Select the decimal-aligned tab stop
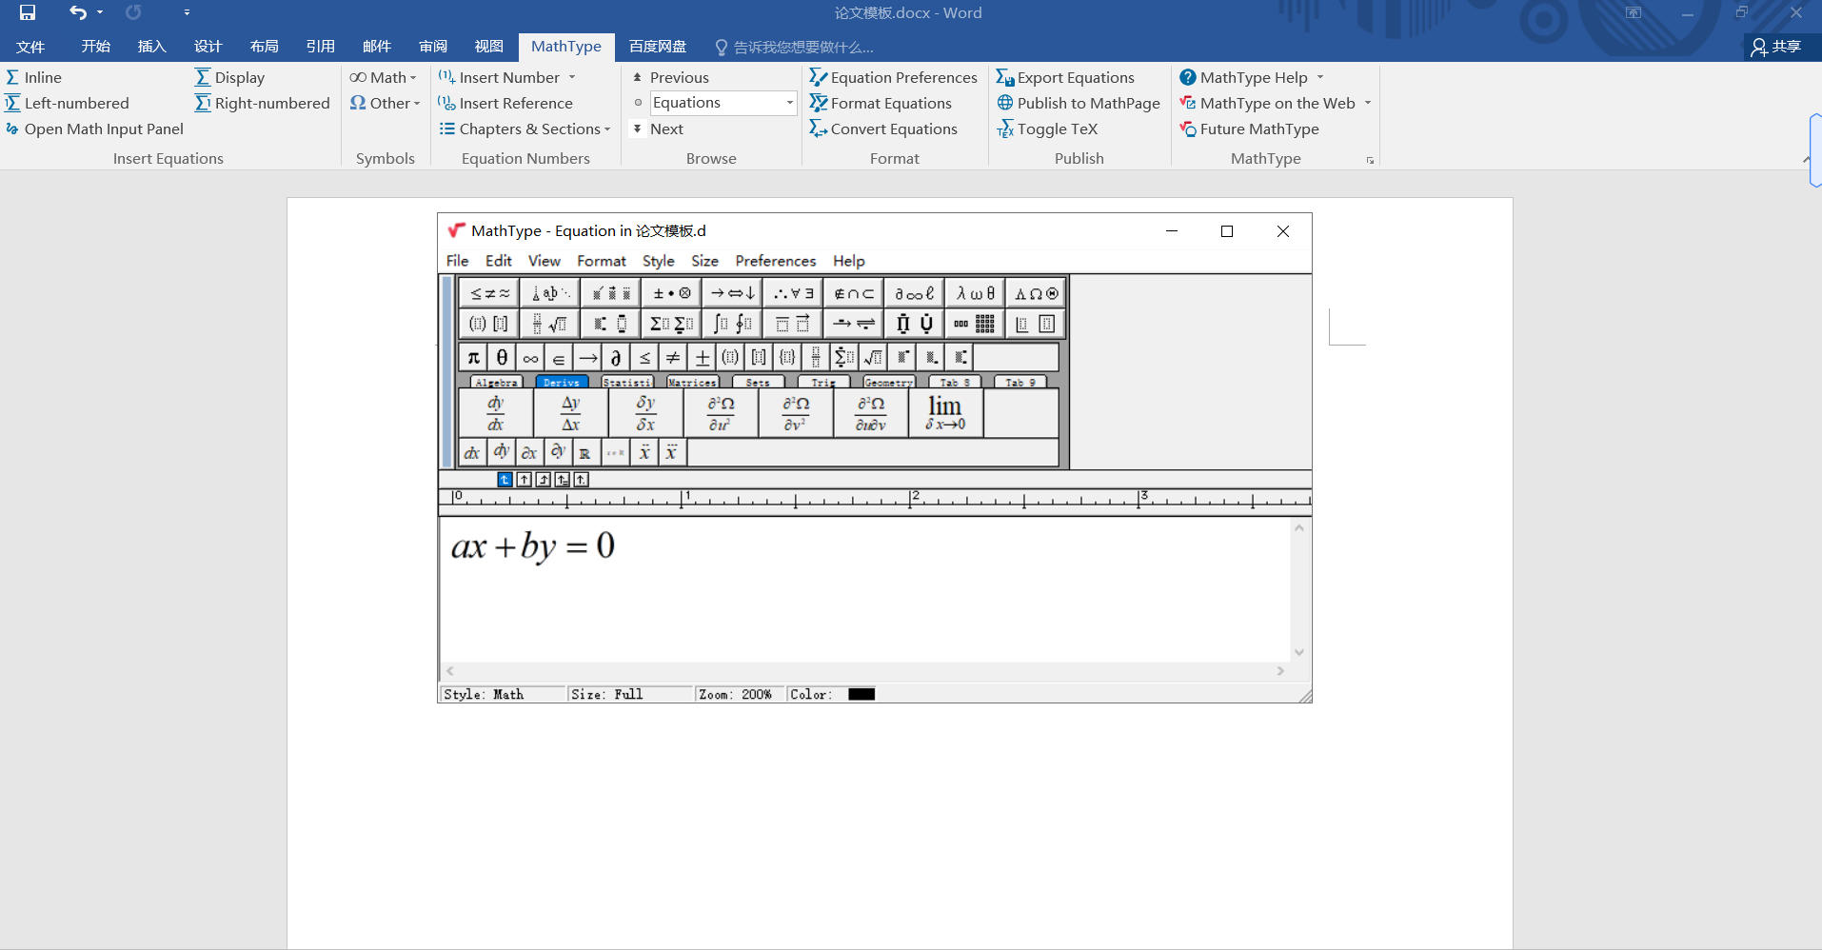 tap(581, 480)
